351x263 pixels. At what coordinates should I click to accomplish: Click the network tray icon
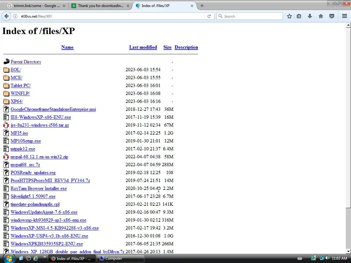[322, 258]
